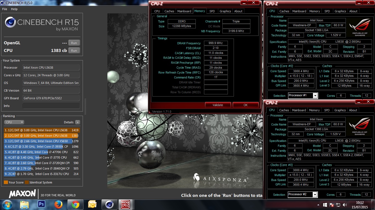Launch Photoshop from the taskbar
This screenshot has height=210, width=375.
[41, 205]
